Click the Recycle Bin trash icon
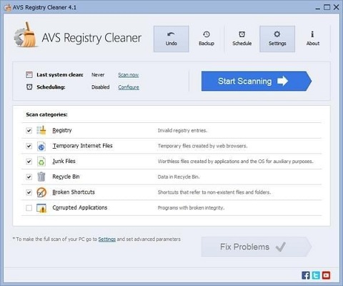Image resolution: width=343 pixels, height=286 pixels. pos(41,177)
